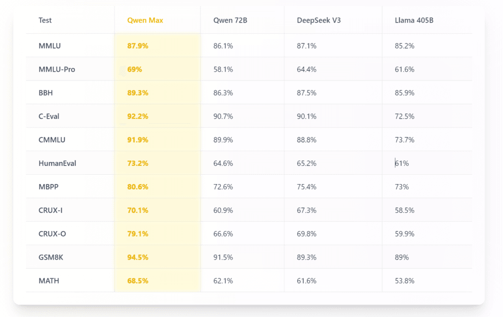
Task: Click the "MMLU-Pro" row label
Action: tap(57, 69)
